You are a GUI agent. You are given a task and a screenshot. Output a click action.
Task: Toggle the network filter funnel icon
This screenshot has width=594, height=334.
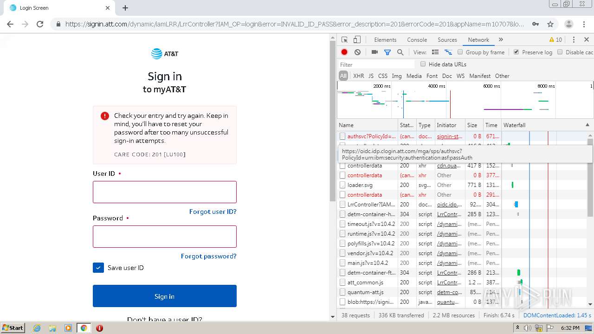coord(387,52)
